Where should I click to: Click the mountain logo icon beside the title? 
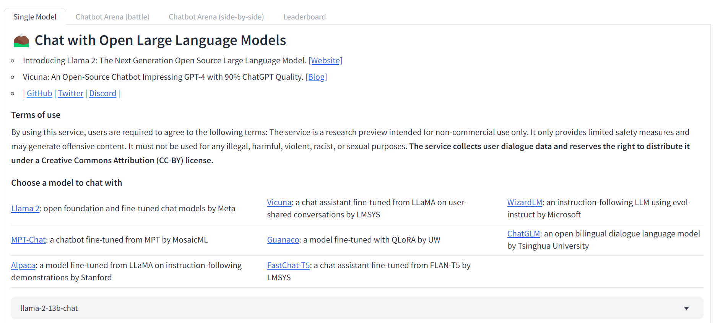21,40
